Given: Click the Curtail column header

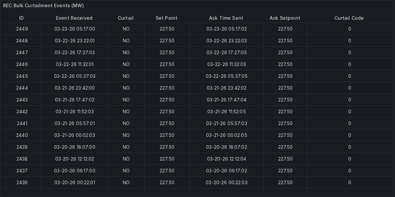Looking at the screenshot, I should pos(126,18).
